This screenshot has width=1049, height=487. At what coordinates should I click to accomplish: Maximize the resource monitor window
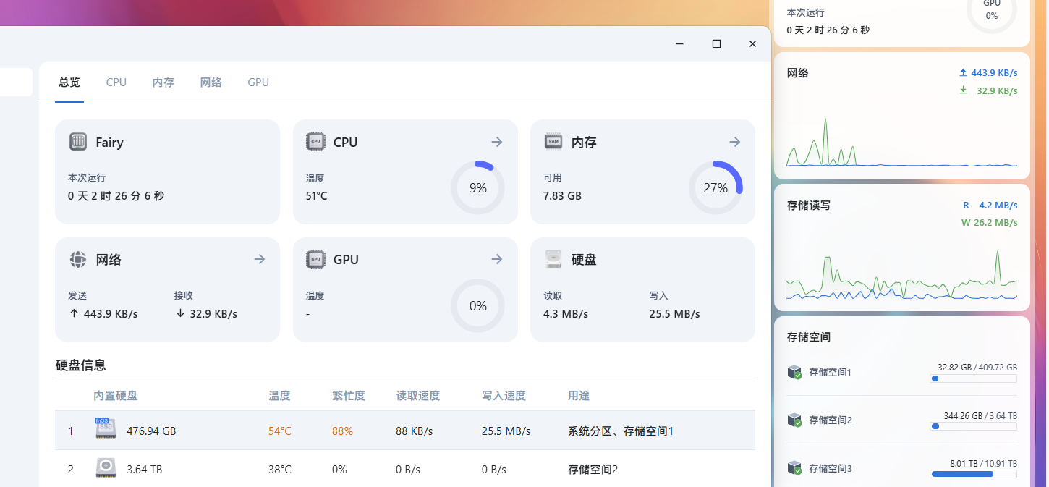[716, 44]
